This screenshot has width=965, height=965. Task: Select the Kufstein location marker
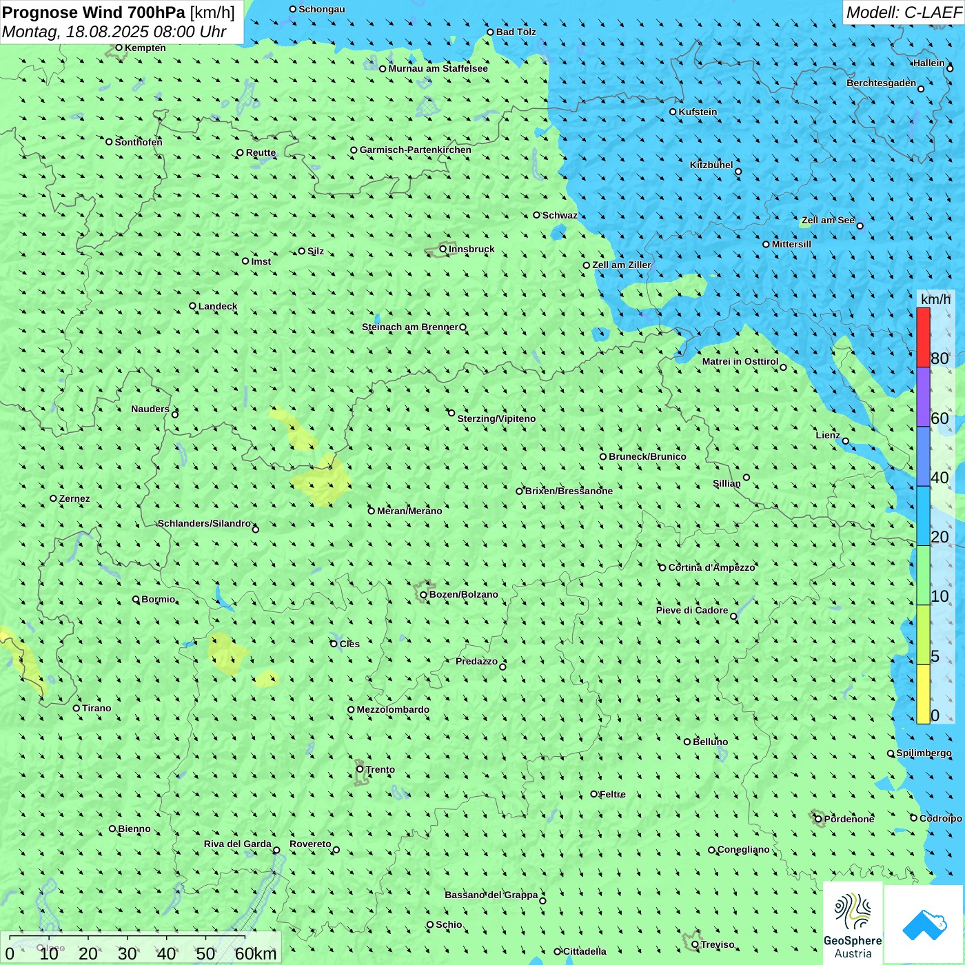point(673,112)
